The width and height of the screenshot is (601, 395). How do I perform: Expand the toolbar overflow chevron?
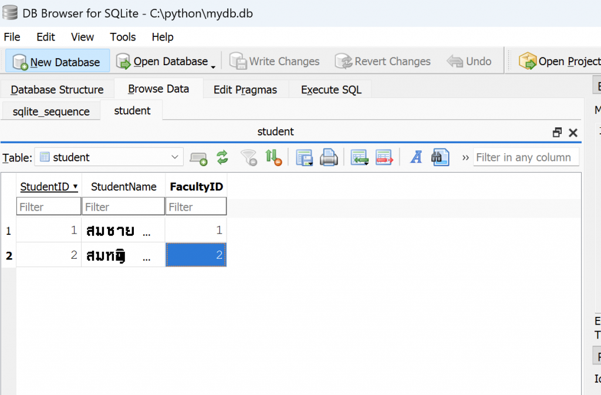pyautogui.click(x=465, y=157)
